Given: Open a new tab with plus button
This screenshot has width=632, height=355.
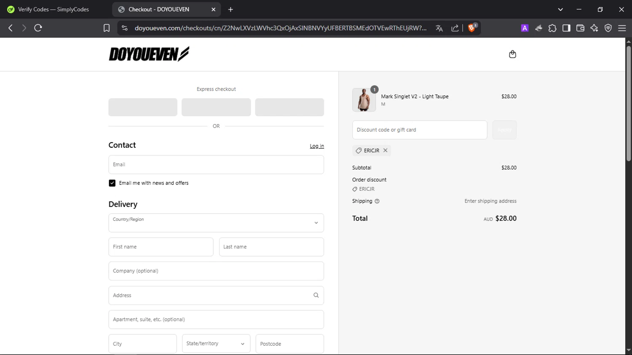Looking at the screenshot, I should (x=230, y=9).
